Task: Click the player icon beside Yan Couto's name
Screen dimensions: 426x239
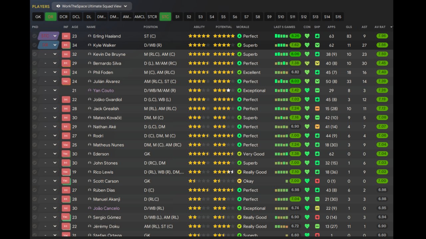Action: [90, 91]
